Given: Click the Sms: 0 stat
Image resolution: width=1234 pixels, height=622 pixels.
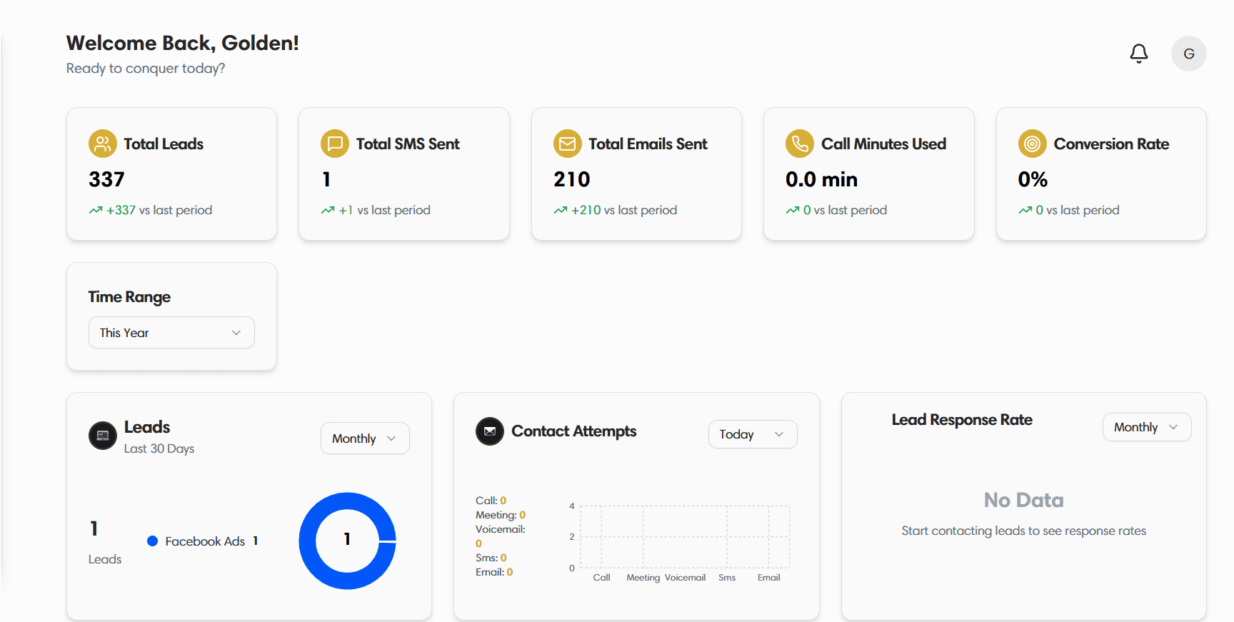Looking at the screenshot, I should pyautogui.click(x=491, y=558).
